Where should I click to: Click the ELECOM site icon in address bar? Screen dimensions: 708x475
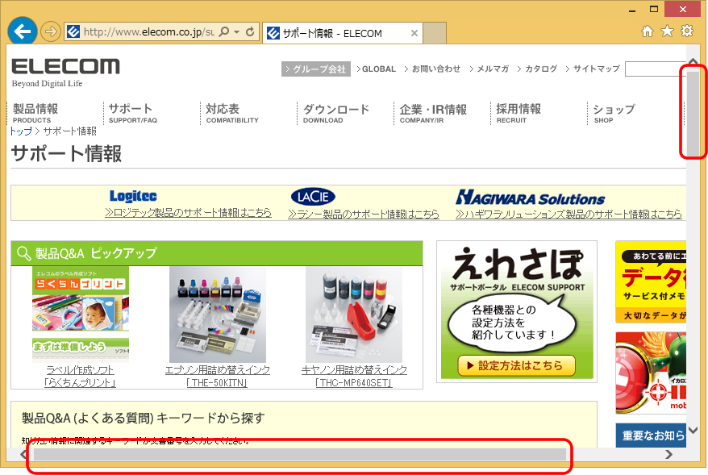[73, 31]
